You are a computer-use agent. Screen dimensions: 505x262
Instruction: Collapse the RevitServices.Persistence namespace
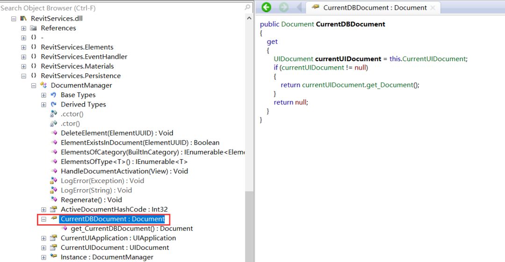click(23, 76)
